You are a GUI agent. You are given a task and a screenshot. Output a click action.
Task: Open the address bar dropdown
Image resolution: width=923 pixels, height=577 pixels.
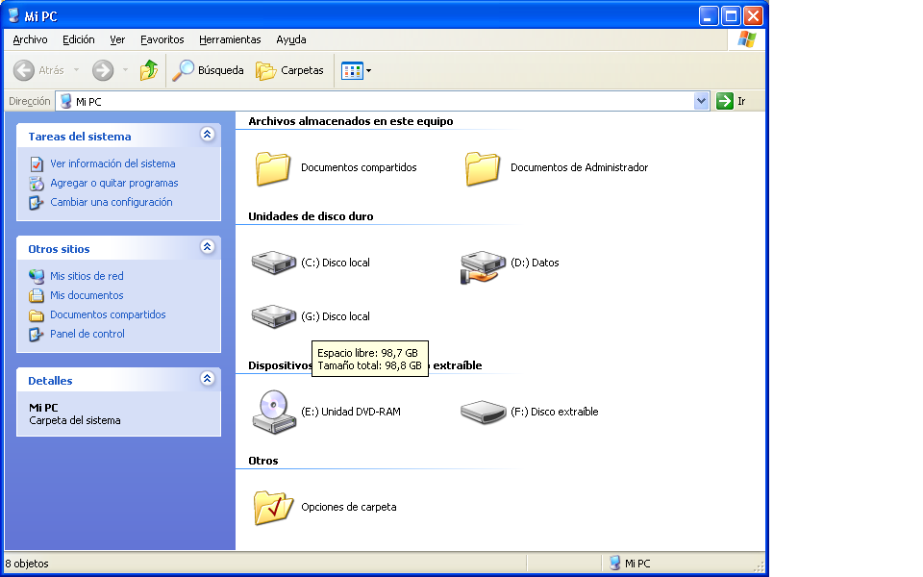coord(702,100)
